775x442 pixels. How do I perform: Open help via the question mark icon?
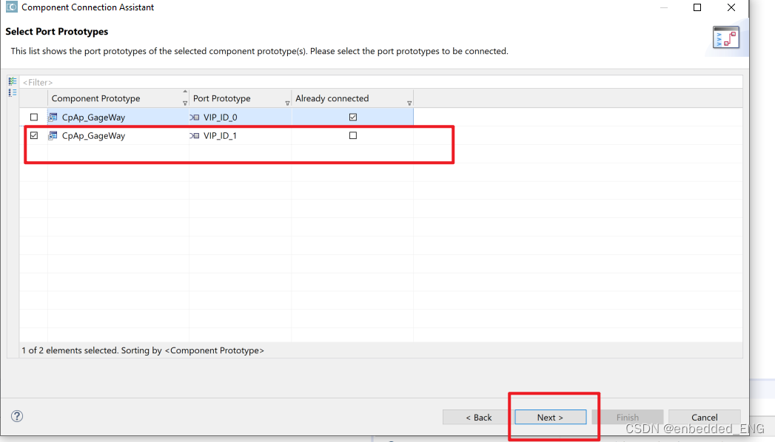pyautogui.click(x=16, y=416)
